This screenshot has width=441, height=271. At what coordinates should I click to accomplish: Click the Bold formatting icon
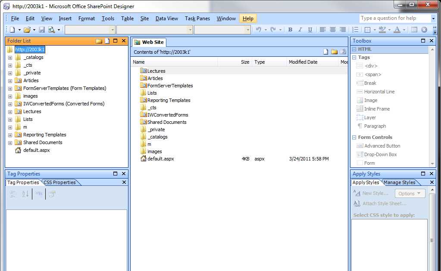tap(291, 29)
